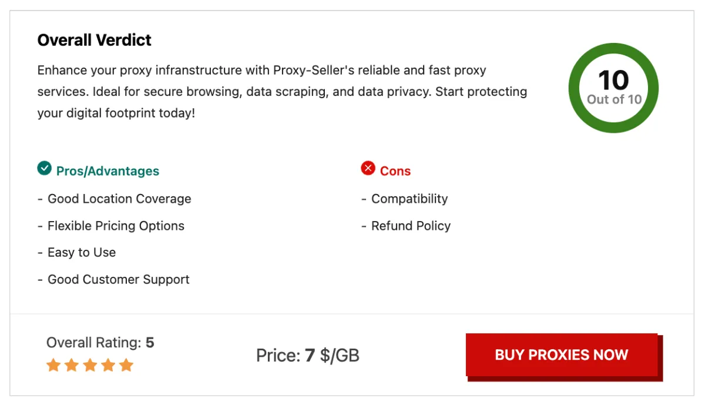Click the Easy to Use item
The image size is (705, 405).
pyautogui.click(x=82, y=252)
